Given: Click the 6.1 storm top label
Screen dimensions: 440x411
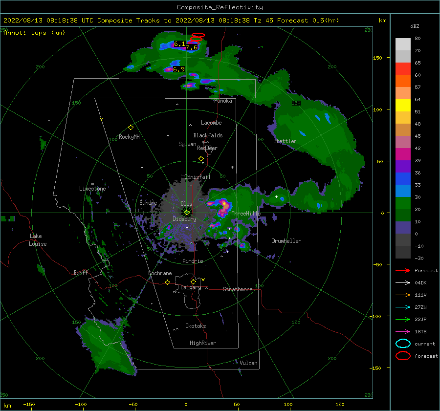Looking at the screenshot, I should coord(179,44).
